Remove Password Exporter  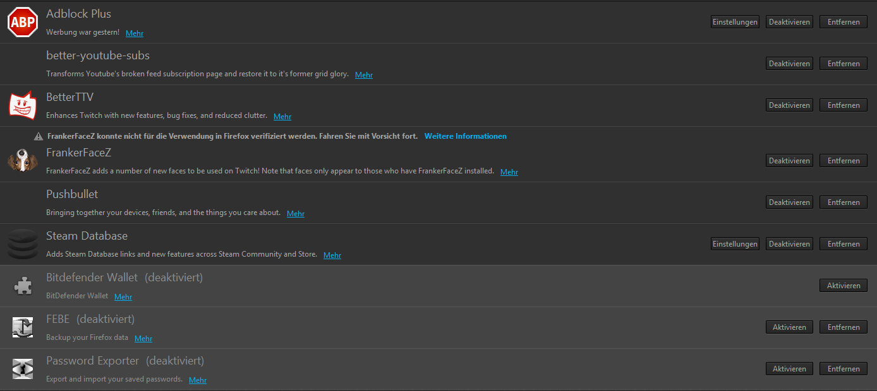844,369
